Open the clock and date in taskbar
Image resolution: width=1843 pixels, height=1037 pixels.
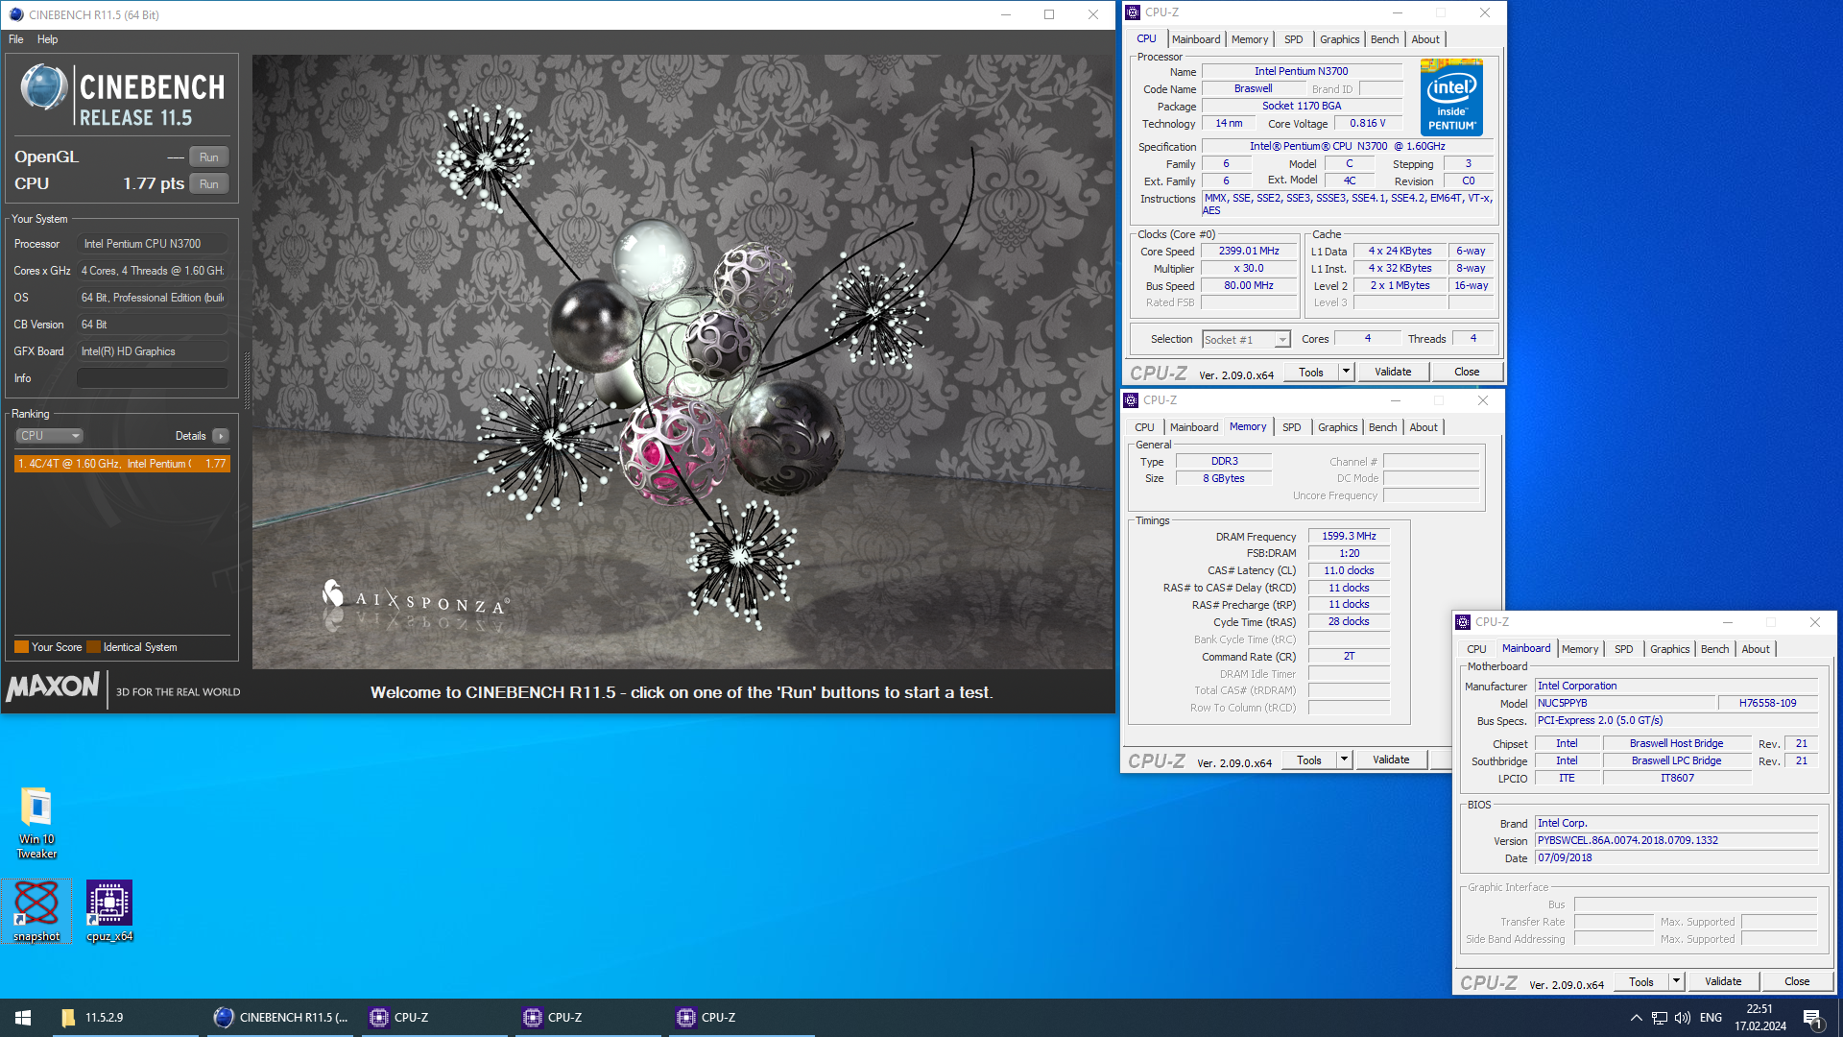click(x=1760, y=1018)
